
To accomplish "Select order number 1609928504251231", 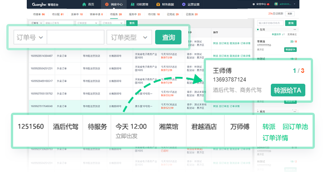I will [x=42, y=68].
